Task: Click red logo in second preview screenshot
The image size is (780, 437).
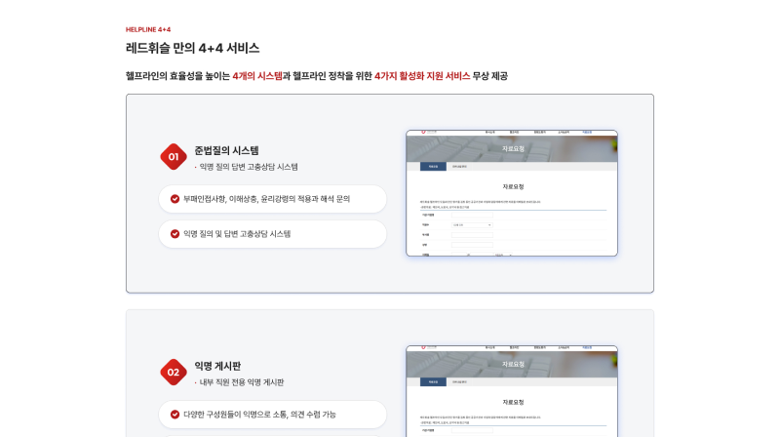Action: click(424, 347)
